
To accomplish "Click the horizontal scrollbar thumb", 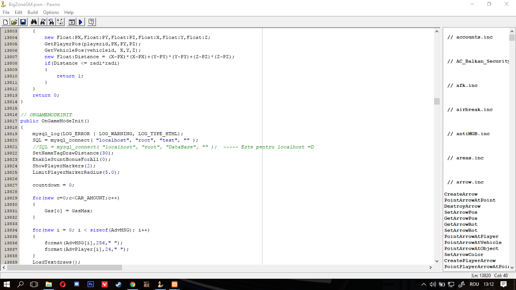I will (65, 267).
